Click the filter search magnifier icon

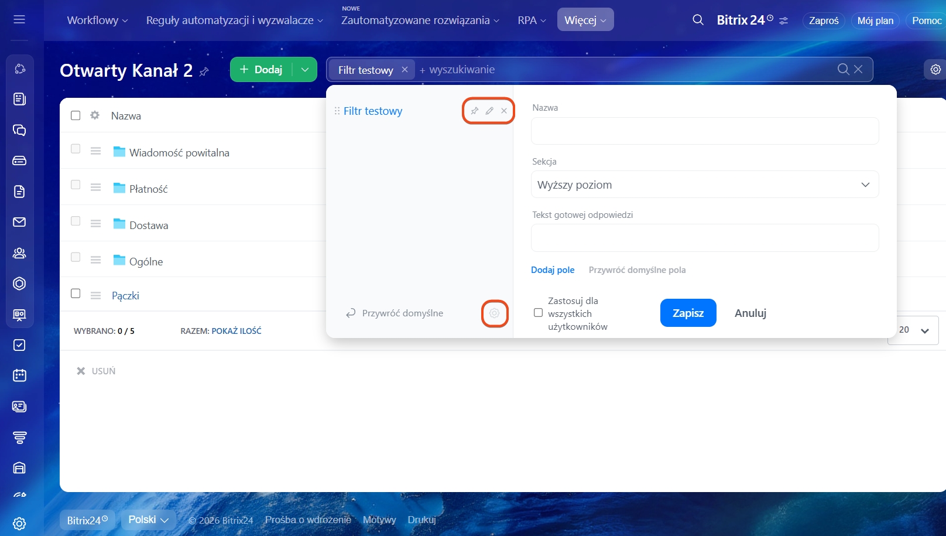click(x=843, y=69)
